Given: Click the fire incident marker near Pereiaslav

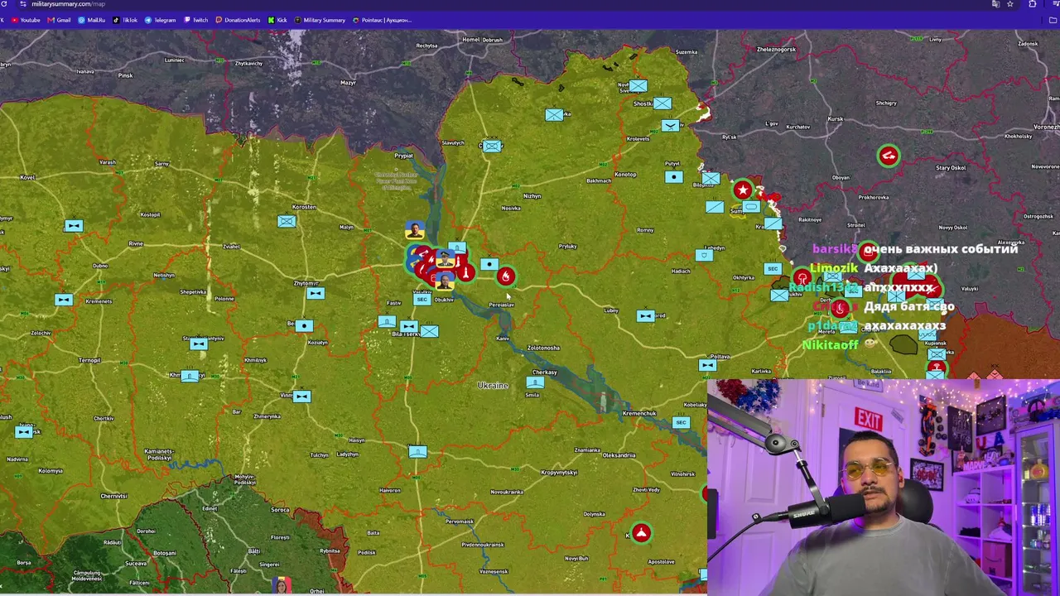Looking at the screenshot, I should [505, 276].
